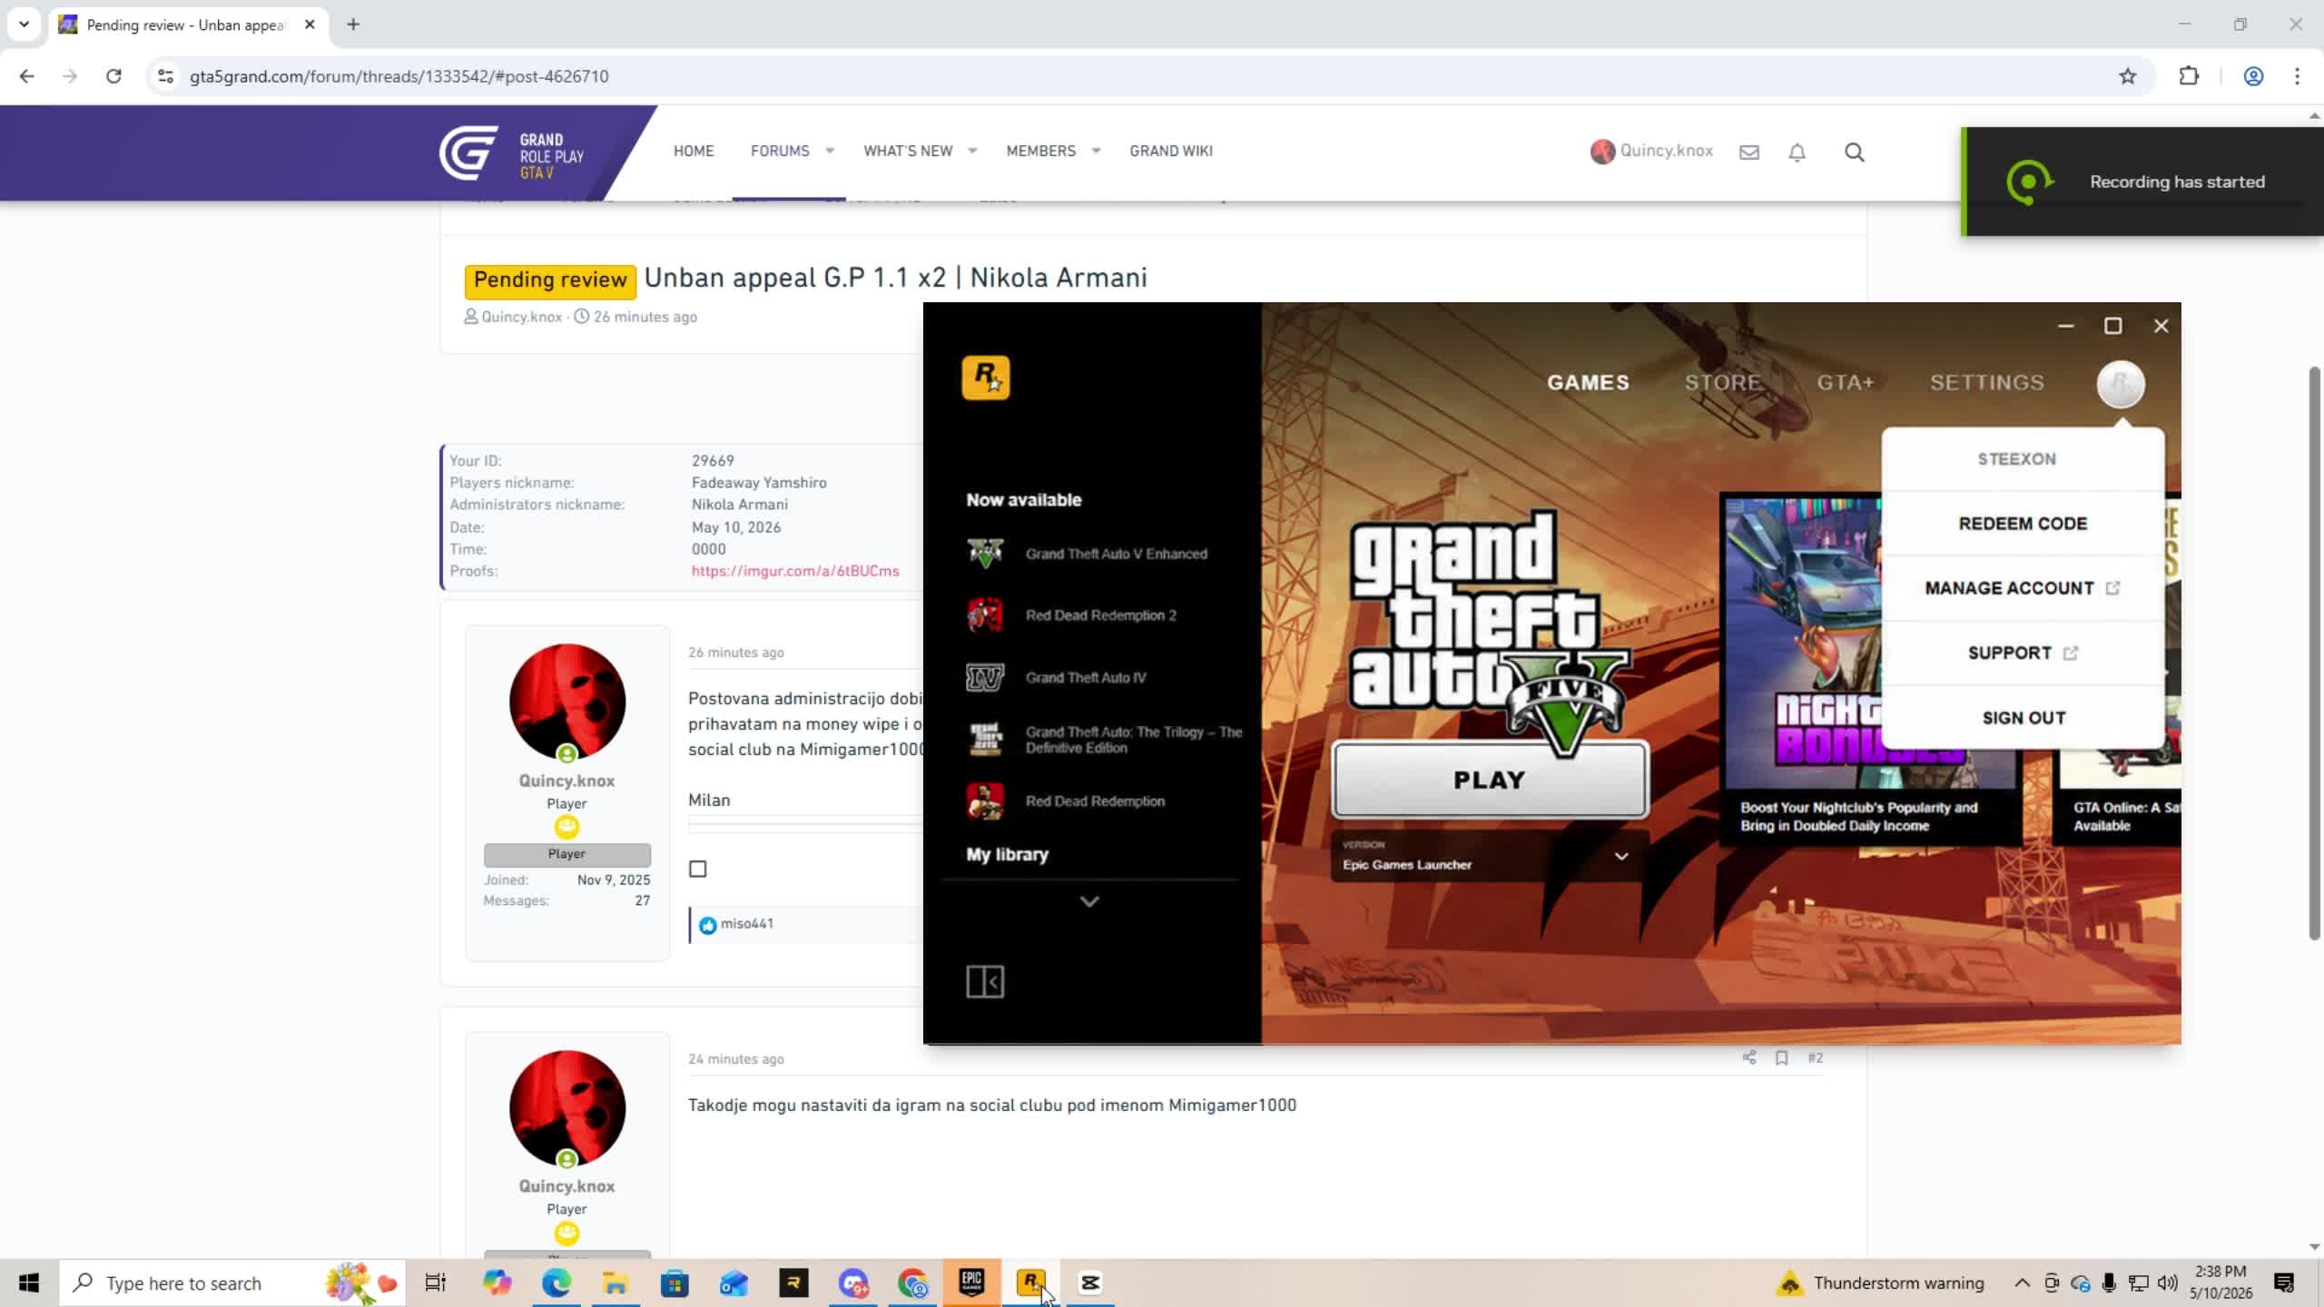Screen dimensions: 2324x1307
Task: Open the Rockstar launcher profile avatar
Action: [x=2121, y=384]
